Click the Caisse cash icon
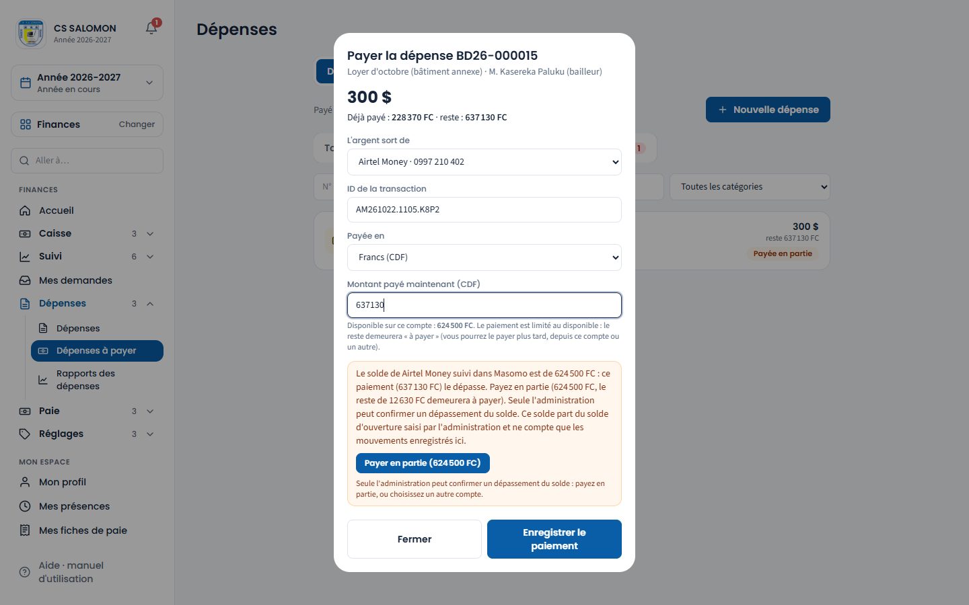Screen dimensions: 969x605 point(25,233)
